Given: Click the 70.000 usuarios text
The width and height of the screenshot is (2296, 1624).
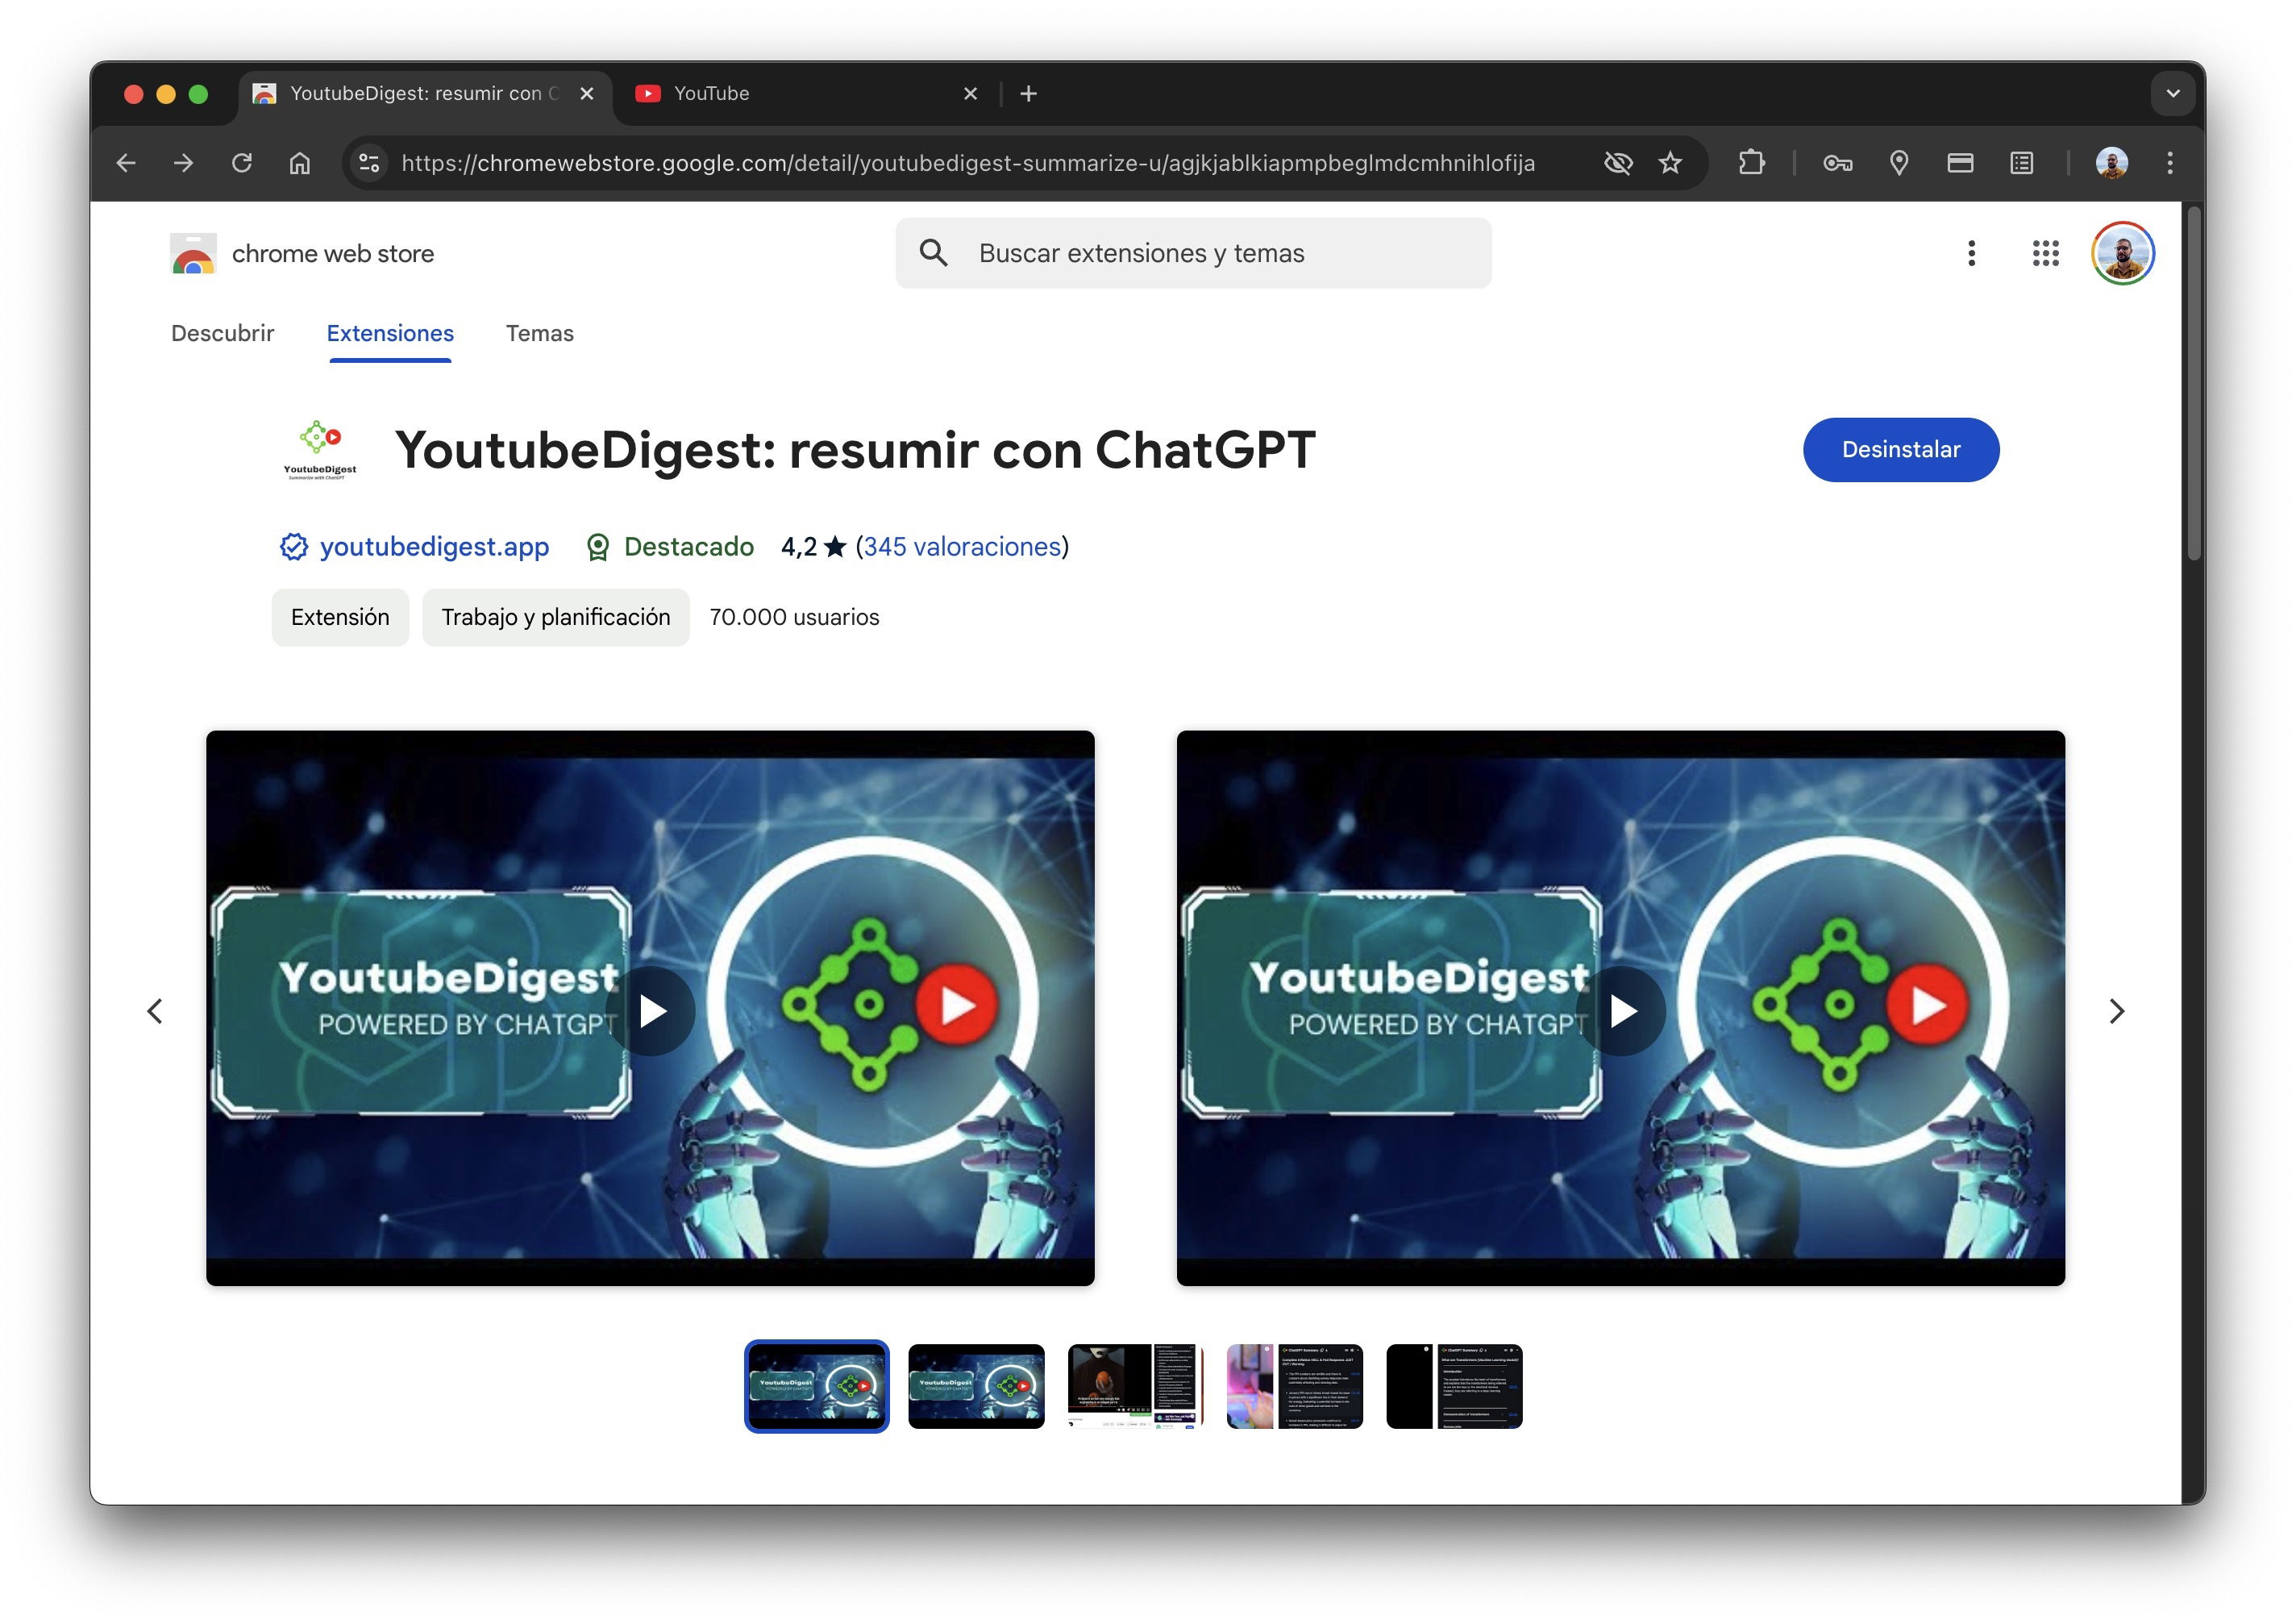Looking at the screenshot, I should (x=794, y=617).
